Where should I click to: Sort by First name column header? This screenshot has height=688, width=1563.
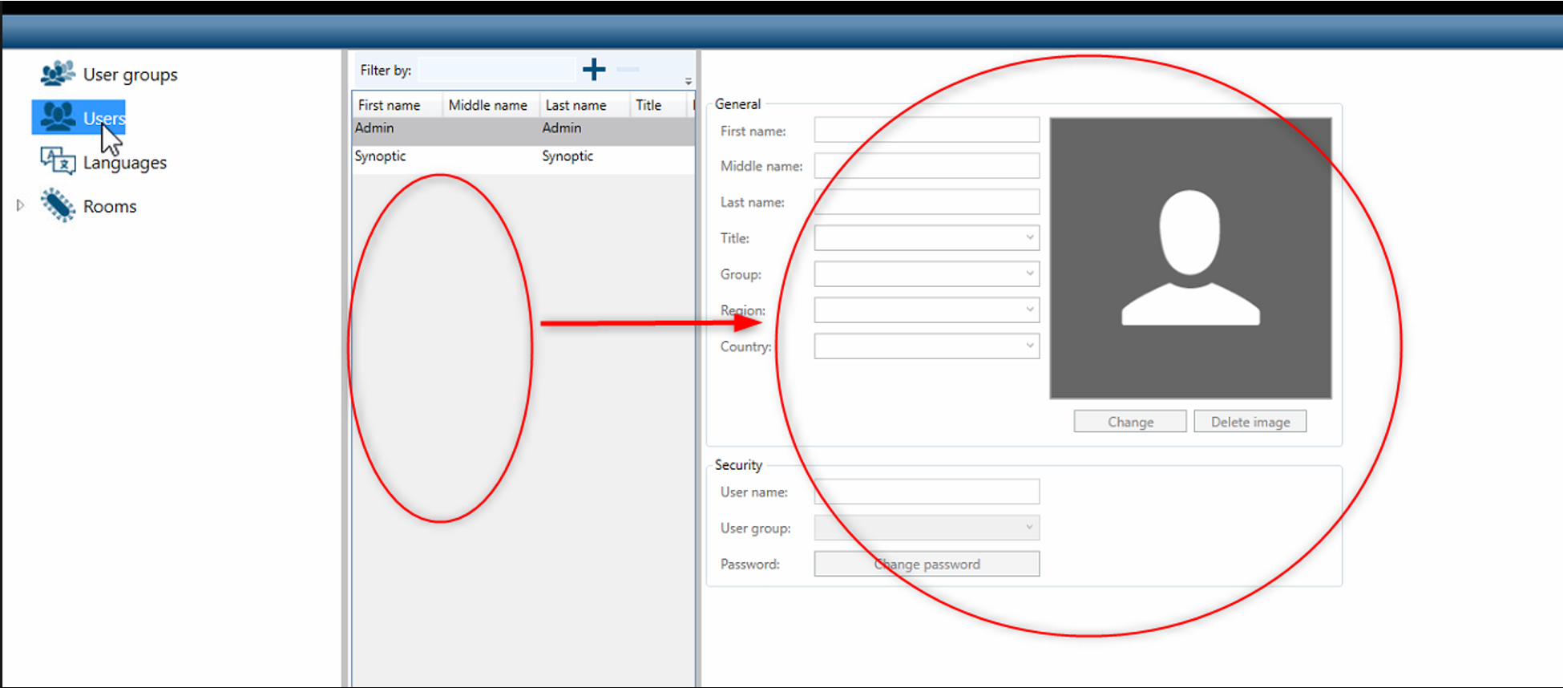tap(390, 105)
